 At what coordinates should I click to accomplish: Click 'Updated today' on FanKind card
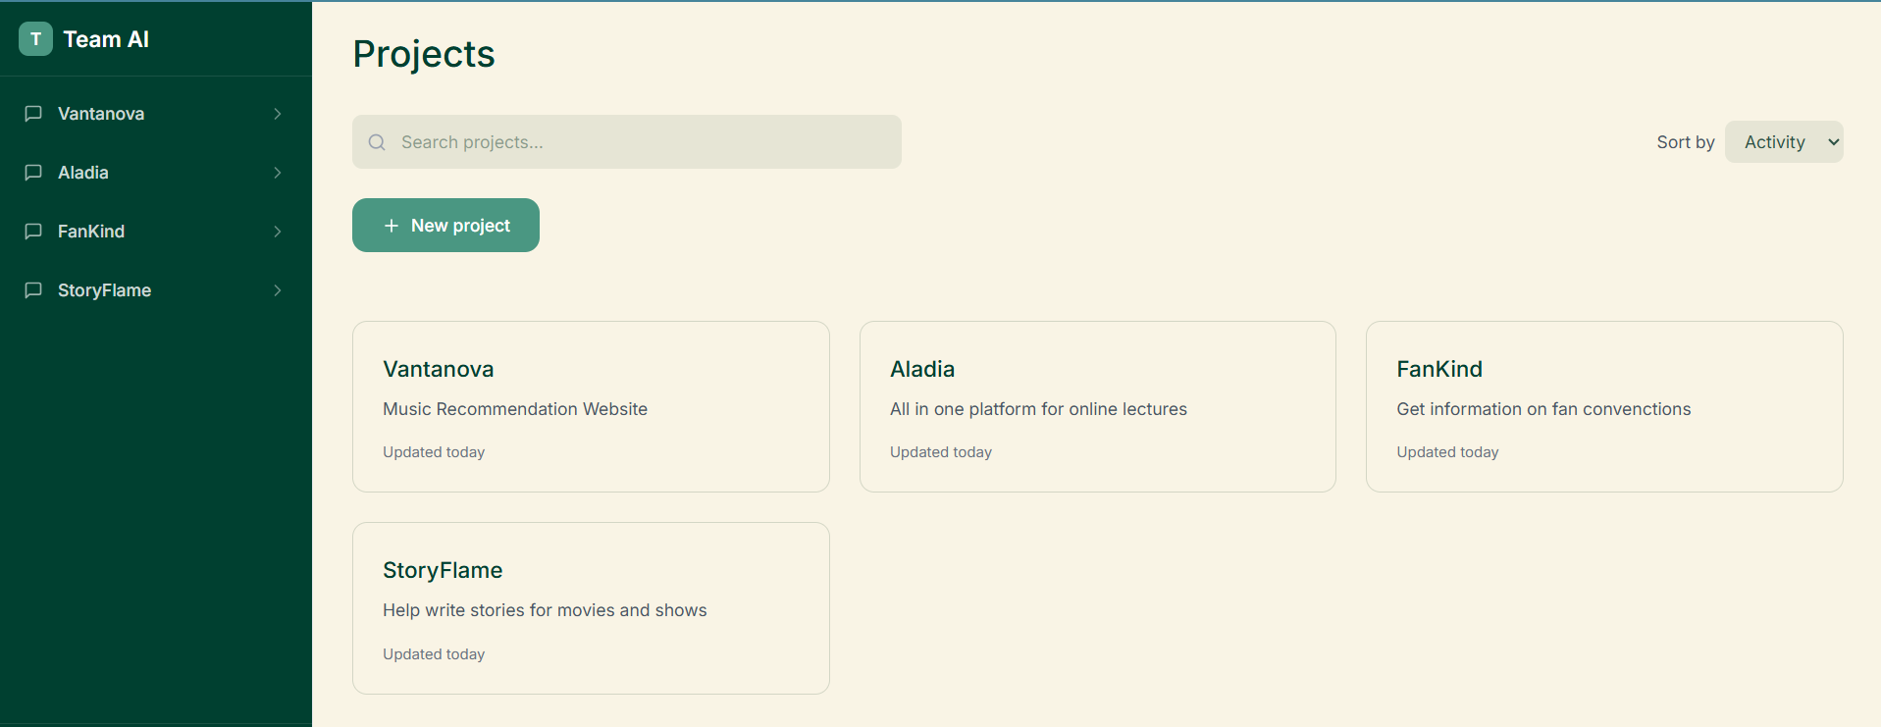[1447, 452]
